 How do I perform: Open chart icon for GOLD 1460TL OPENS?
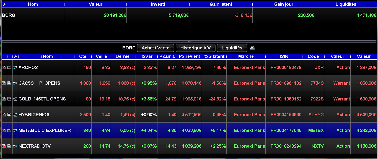pyautogui.click(x=15, y=99)
